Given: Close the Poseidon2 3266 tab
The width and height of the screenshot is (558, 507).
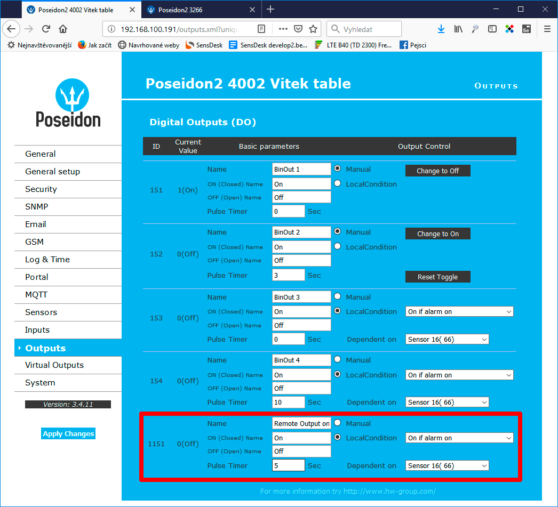Looking at the screenshot, I should pyautogui.click(x=252, y=10).
